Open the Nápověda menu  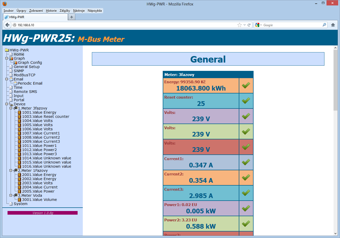point(95,11)
